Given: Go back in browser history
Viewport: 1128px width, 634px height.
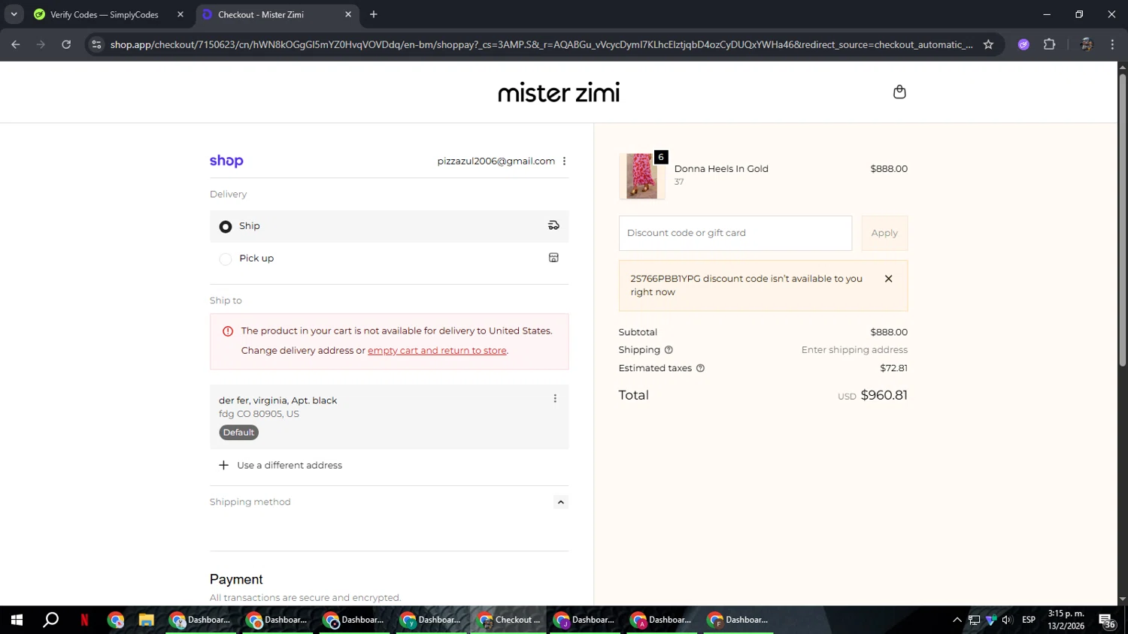Looking at the screenshot, I should 16,44.
